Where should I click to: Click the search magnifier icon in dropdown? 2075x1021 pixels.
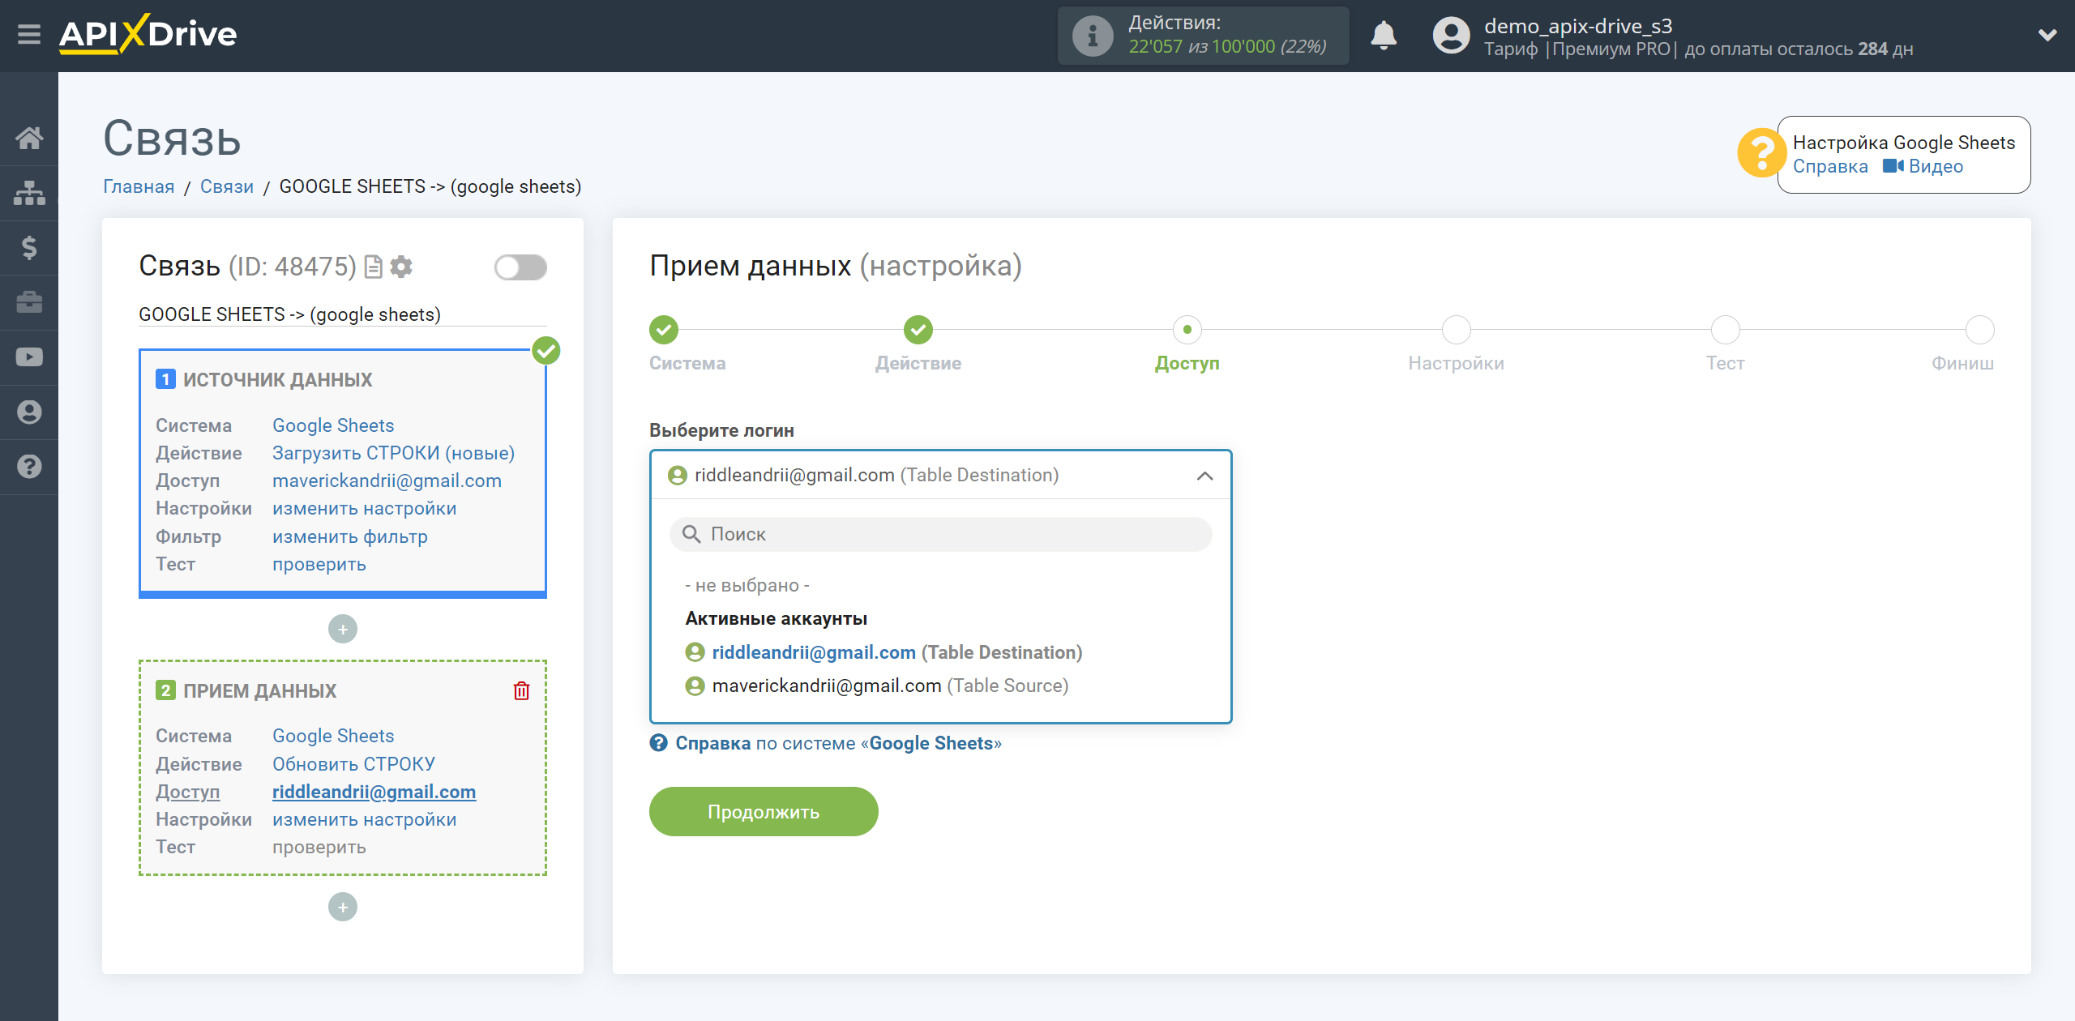click(691, 534)
